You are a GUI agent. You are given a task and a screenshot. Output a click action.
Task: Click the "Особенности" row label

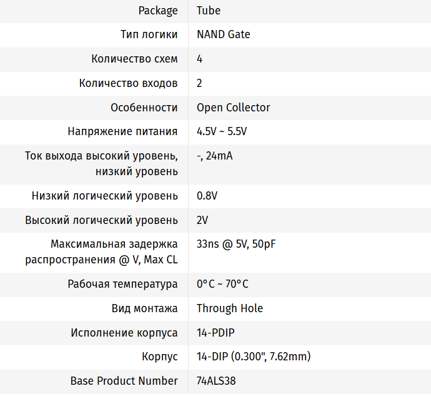[144, 108]
